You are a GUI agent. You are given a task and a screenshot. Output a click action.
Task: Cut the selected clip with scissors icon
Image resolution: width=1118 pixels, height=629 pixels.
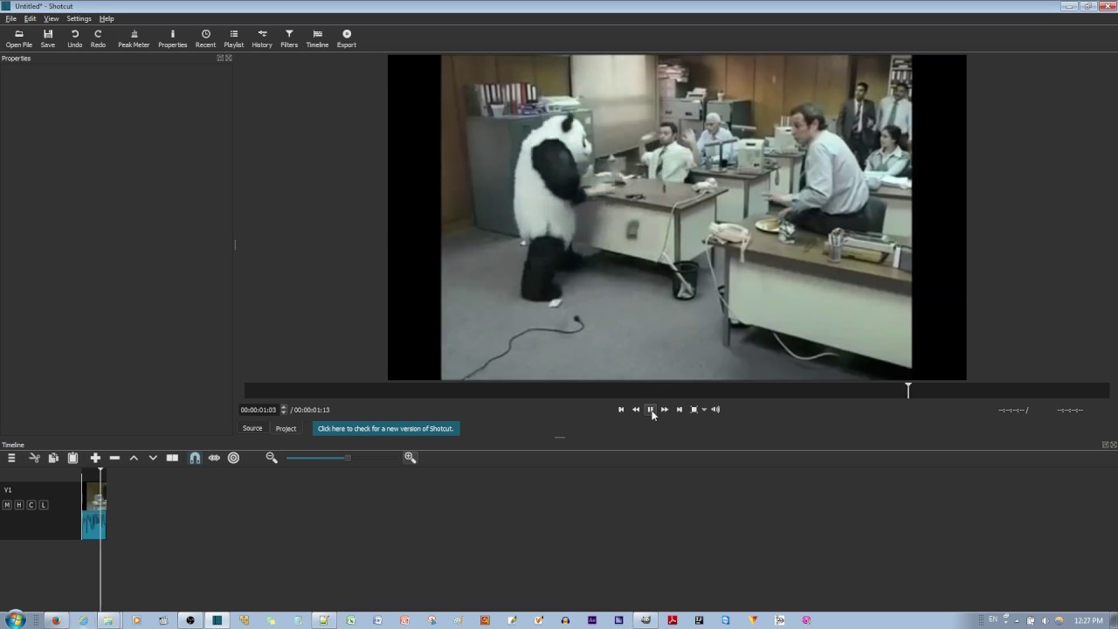tap(34, 458)
